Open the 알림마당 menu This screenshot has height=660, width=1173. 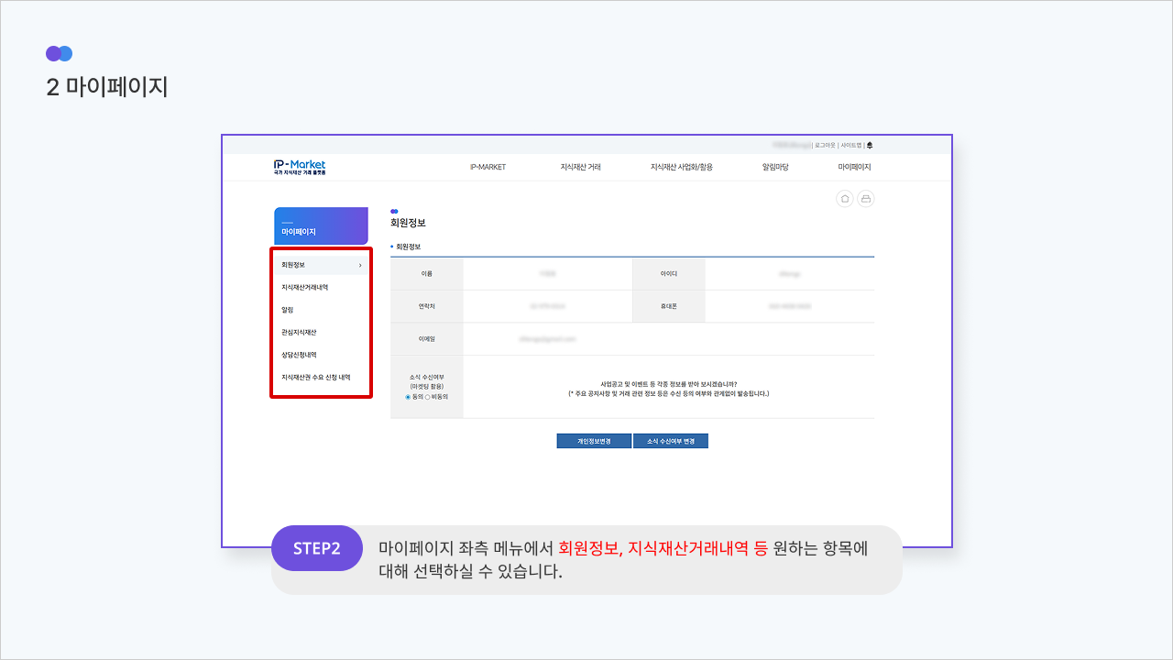[x=775, y=167]
